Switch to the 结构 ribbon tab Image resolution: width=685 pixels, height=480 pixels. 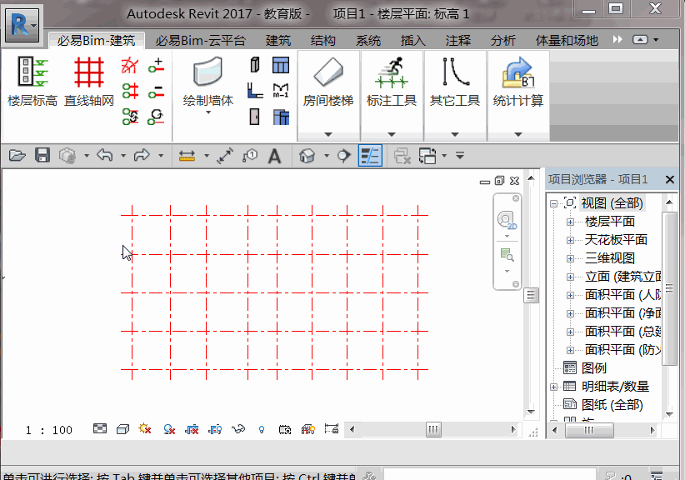[322, 41]
